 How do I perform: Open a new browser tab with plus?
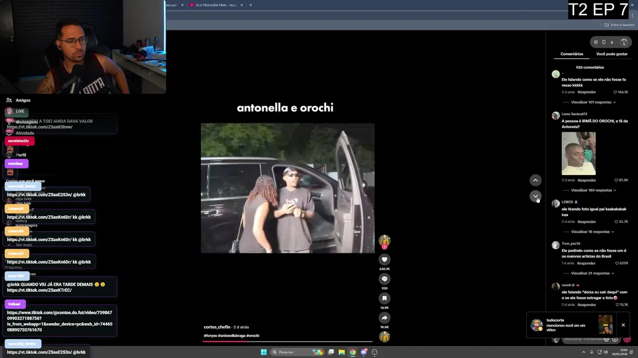[250, 5]
